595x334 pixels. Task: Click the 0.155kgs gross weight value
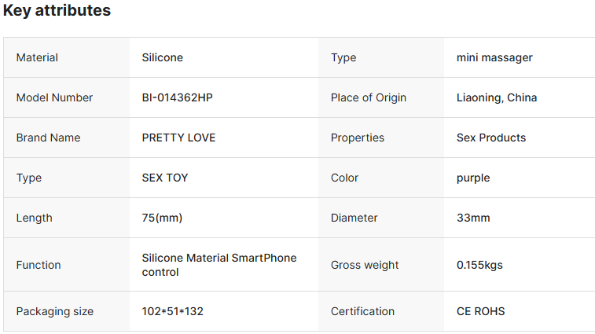(479, 265)
